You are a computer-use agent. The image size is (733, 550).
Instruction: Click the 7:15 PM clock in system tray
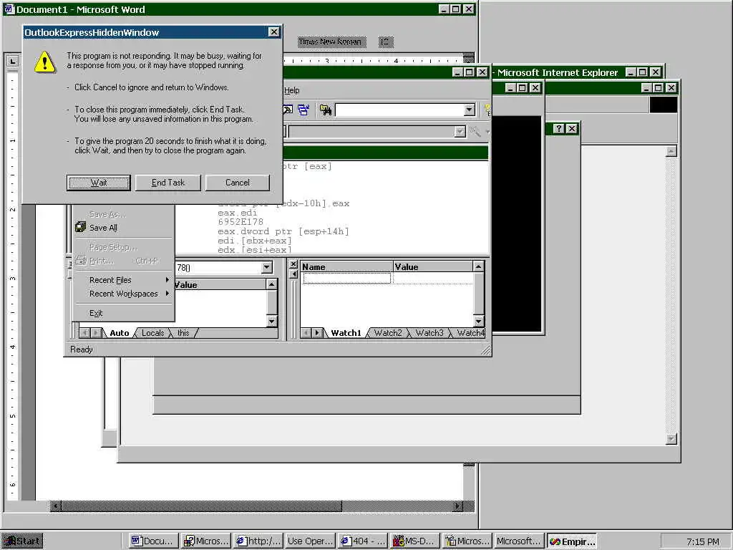coord(703,542)
